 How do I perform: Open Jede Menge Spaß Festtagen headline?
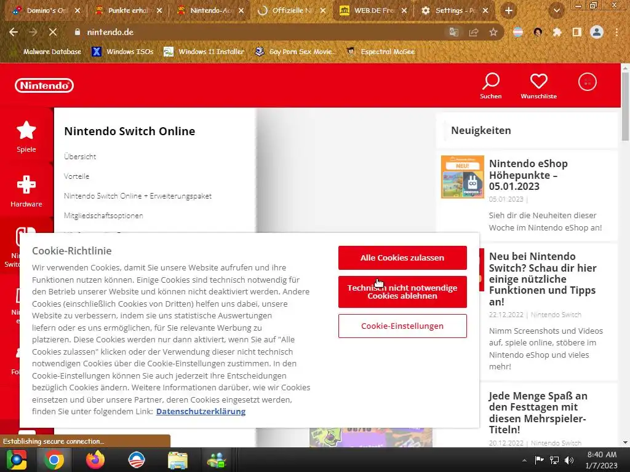(x=538, y=412)
